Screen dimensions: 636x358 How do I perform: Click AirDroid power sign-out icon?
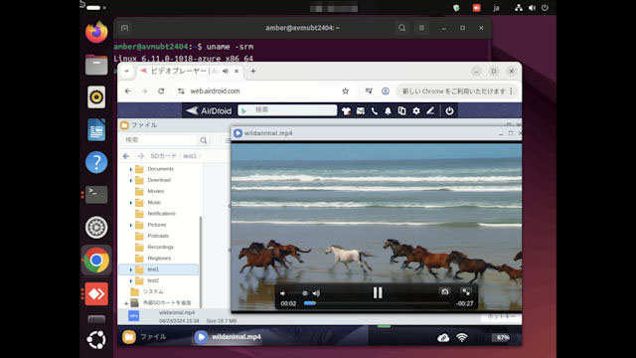449,110
